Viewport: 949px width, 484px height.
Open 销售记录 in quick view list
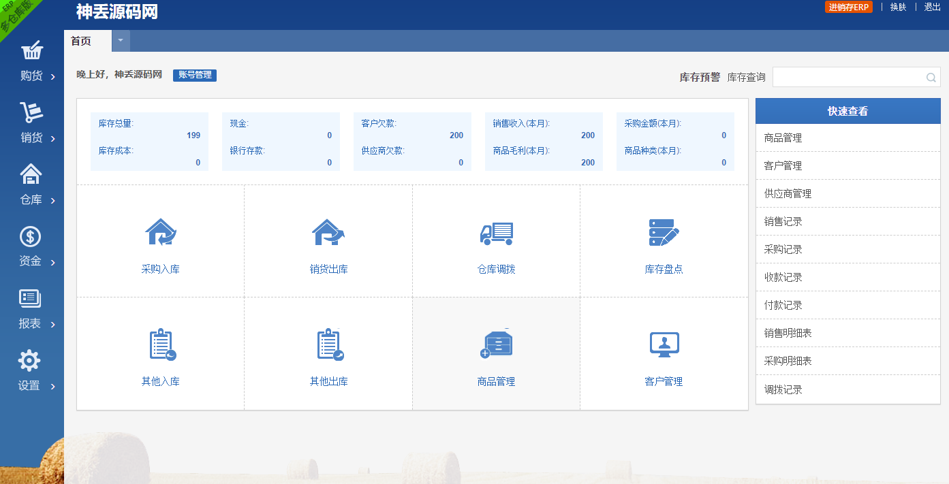[x=783, y=221]
